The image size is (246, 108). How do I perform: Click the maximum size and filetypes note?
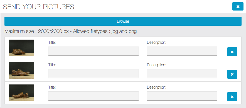click(70, 32)
